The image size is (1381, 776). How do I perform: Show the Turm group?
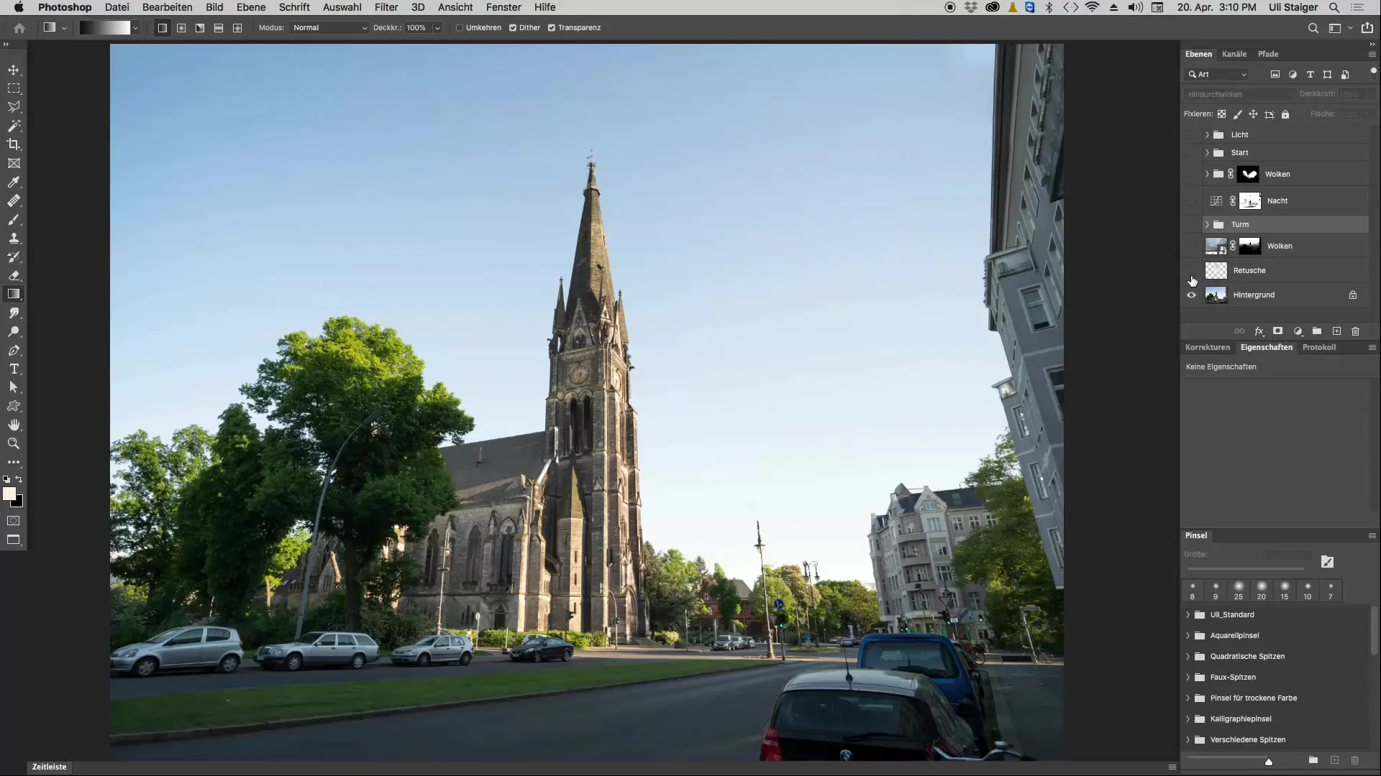tap(1192, 224)
